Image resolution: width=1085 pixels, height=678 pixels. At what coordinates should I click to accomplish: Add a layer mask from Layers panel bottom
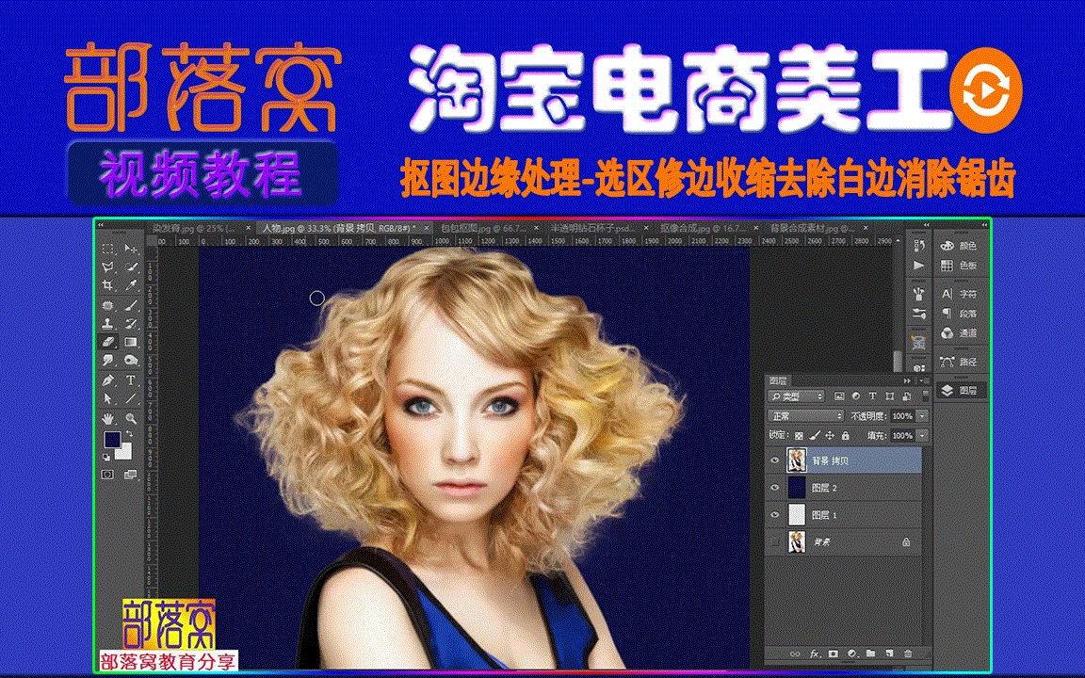(x=833, y=654)
